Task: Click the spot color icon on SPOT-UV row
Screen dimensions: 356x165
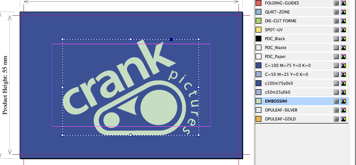Action: [336, 30]
